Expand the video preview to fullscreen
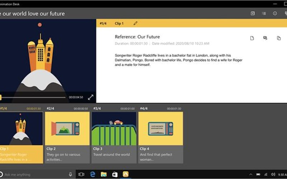The image size is (287, 179). pyautogui.click(x=91, y=97)
